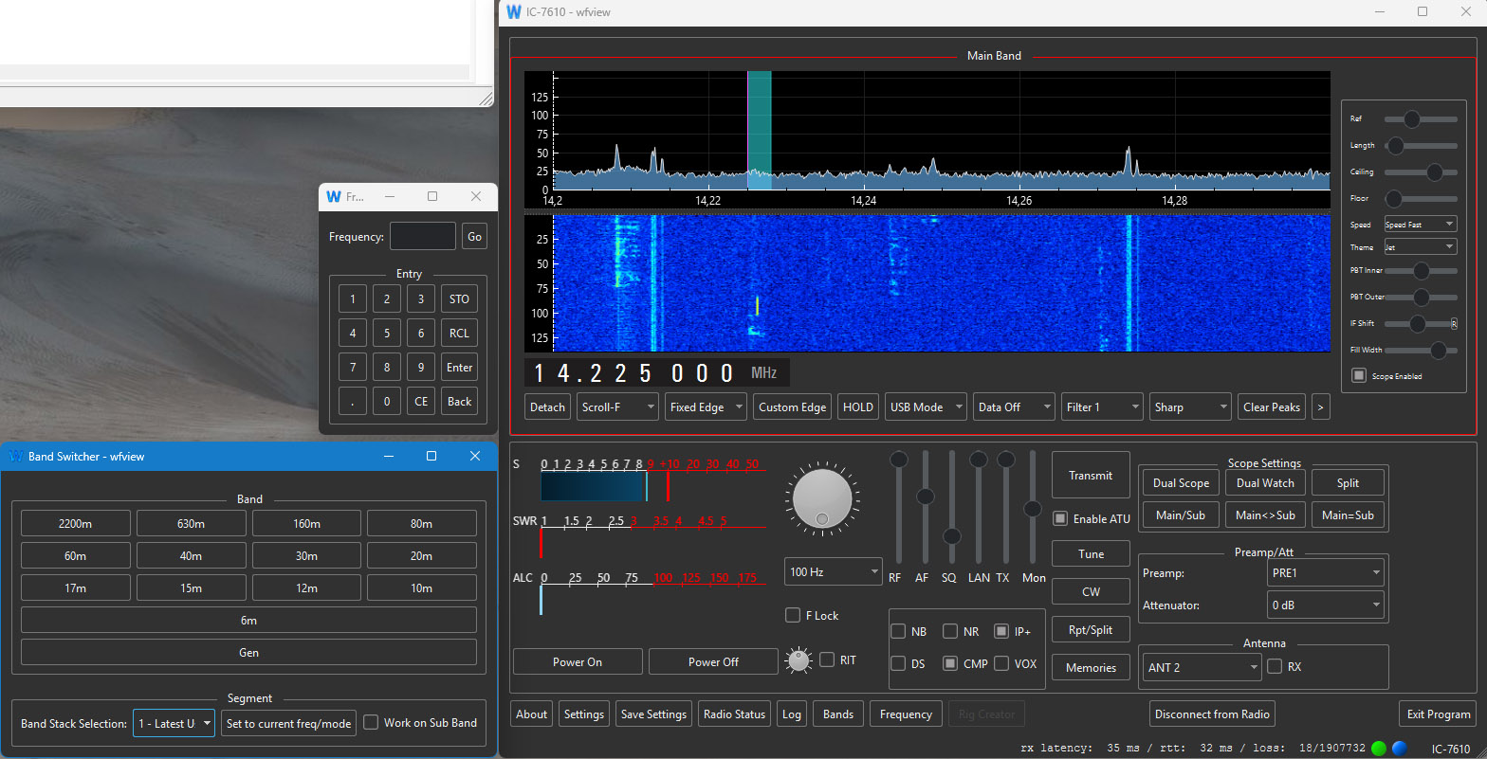Toggle Work on Sub Band checkbox
Image resolution: width=1487 pixels, height=759 pixels.
tap(372, 722)
